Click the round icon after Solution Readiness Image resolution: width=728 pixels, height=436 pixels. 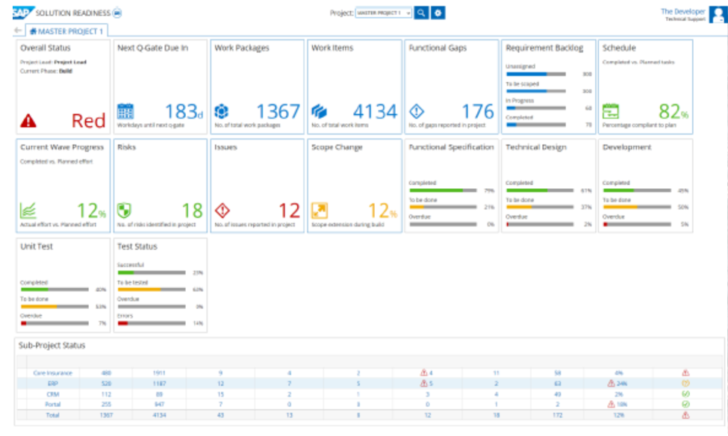pyautogui.click(x=117, y=13)
